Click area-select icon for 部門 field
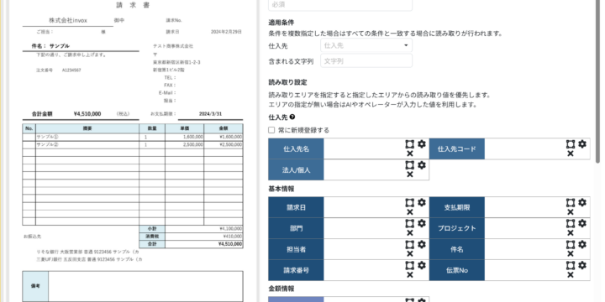The height and width of the screenshot is (302, 605). [x=410, y=223]
